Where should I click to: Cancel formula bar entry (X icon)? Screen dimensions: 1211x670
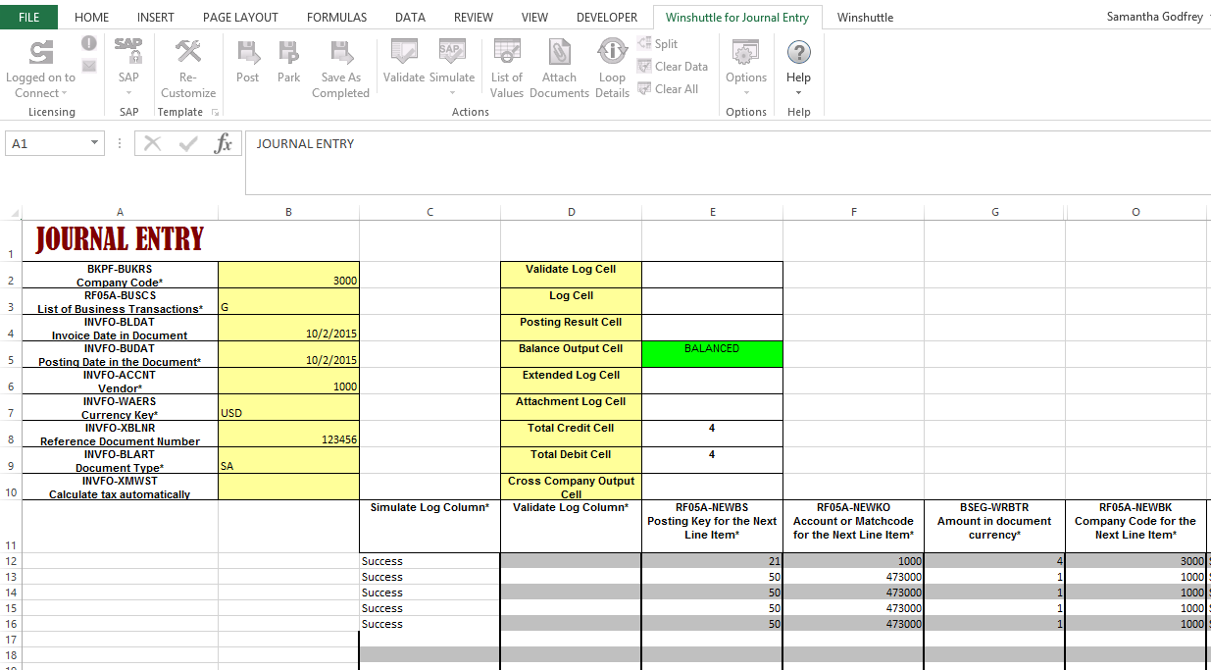tap(152, 143)
